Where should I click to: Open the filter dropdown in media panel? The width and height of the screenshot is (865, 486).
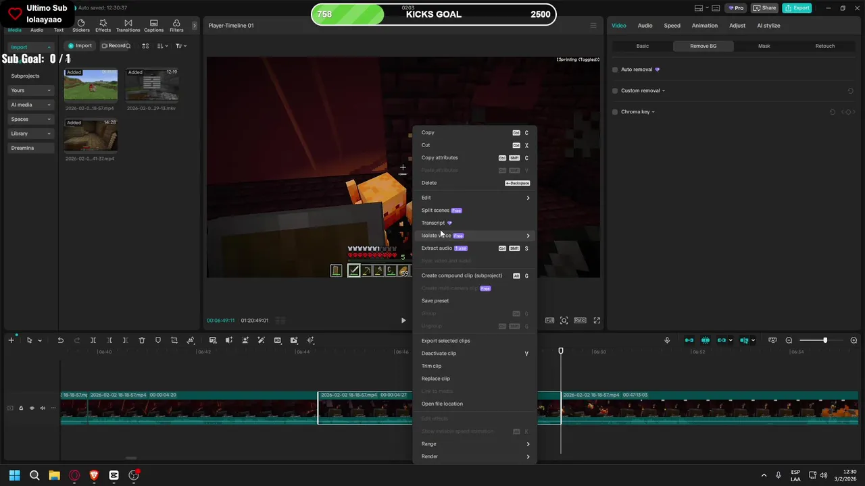pyautogui.click(x=180, y=46)
